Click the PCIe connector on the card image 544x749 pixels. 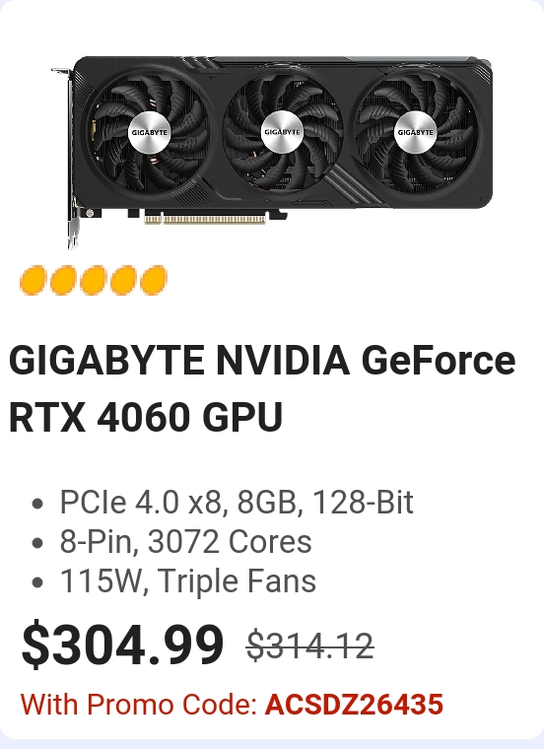tap(205, 219)
